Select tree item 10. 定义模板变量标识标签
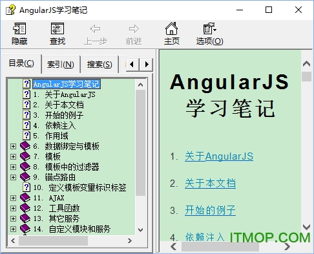The height and width of the screenshot is (254, 314). [x=79, y=187]
